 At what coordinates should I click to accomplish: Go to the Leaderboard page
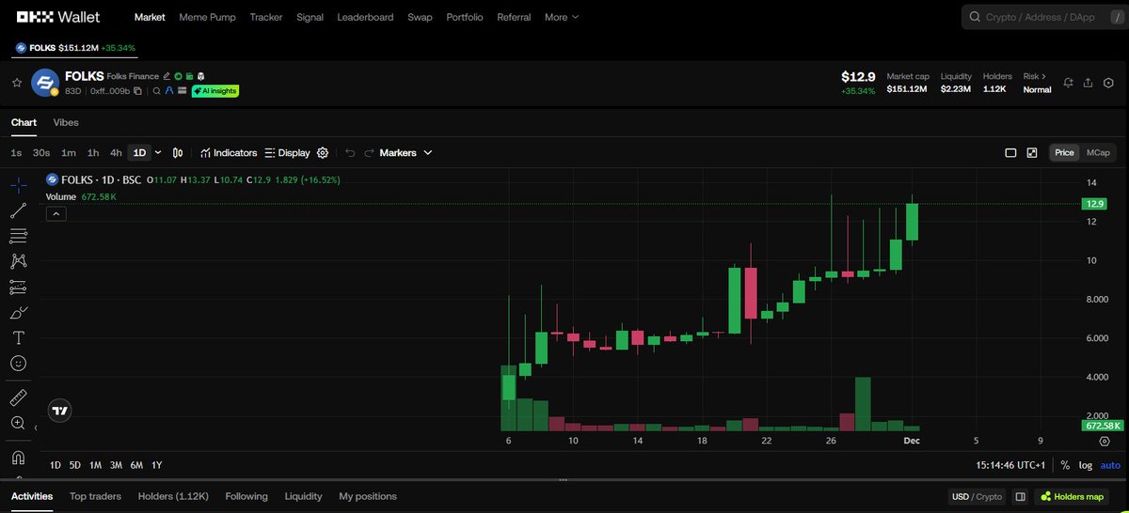[x=365, y=17]
